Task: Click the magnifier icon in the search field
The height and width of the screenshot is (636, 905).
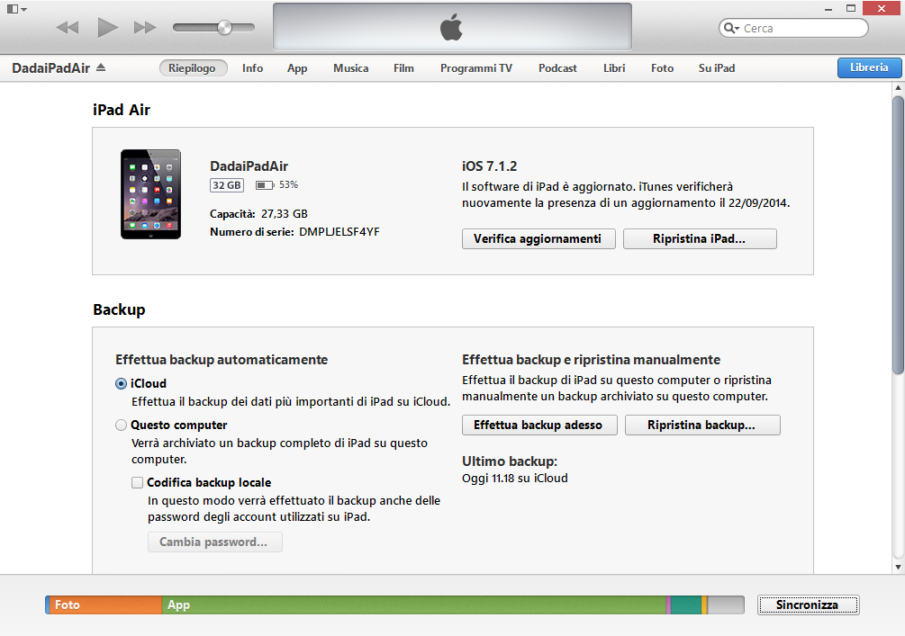Action: 731,29
